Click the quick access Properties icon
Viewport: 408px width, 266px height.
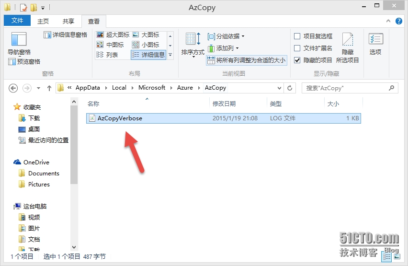23,8
